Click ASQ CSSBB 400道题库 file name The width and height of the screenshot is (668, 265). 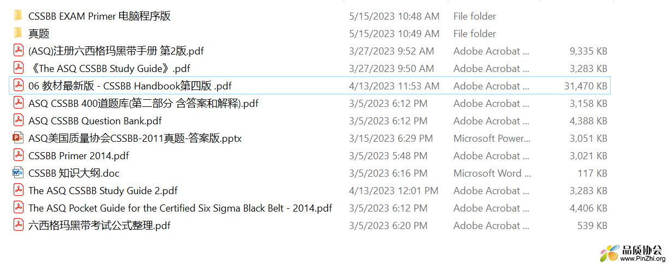coord(144,103)
